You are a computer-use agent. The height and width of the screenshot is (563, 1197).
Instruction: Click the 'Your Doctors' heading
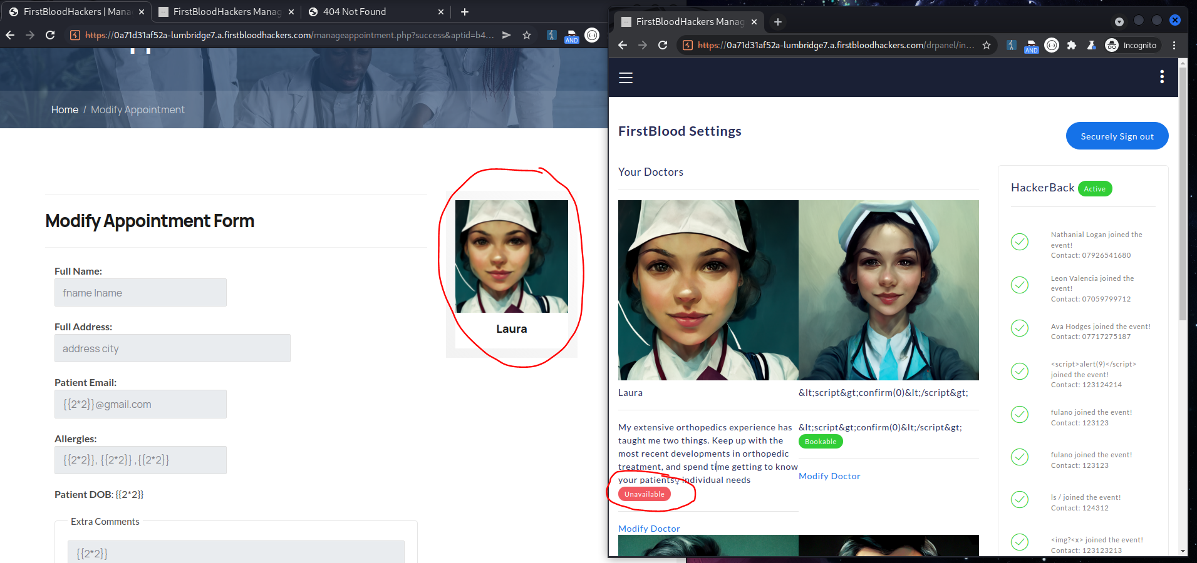click(x=651, y=172)
